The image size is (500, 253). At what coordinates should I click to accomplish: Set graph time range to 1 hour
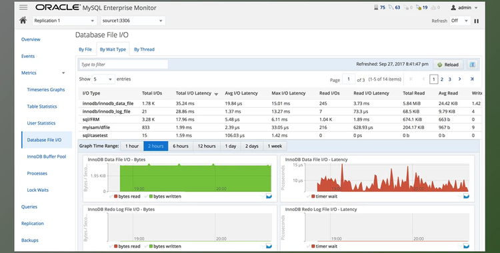pos(132,146)
